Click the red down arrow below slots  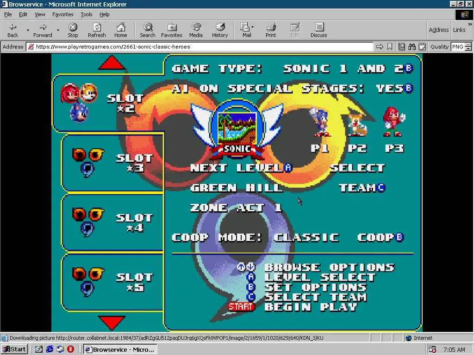112,323
